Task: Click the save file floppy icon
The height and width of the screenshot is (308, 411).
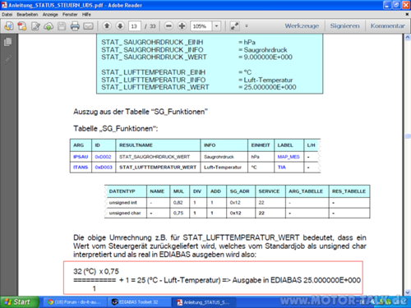Action: 62,26
